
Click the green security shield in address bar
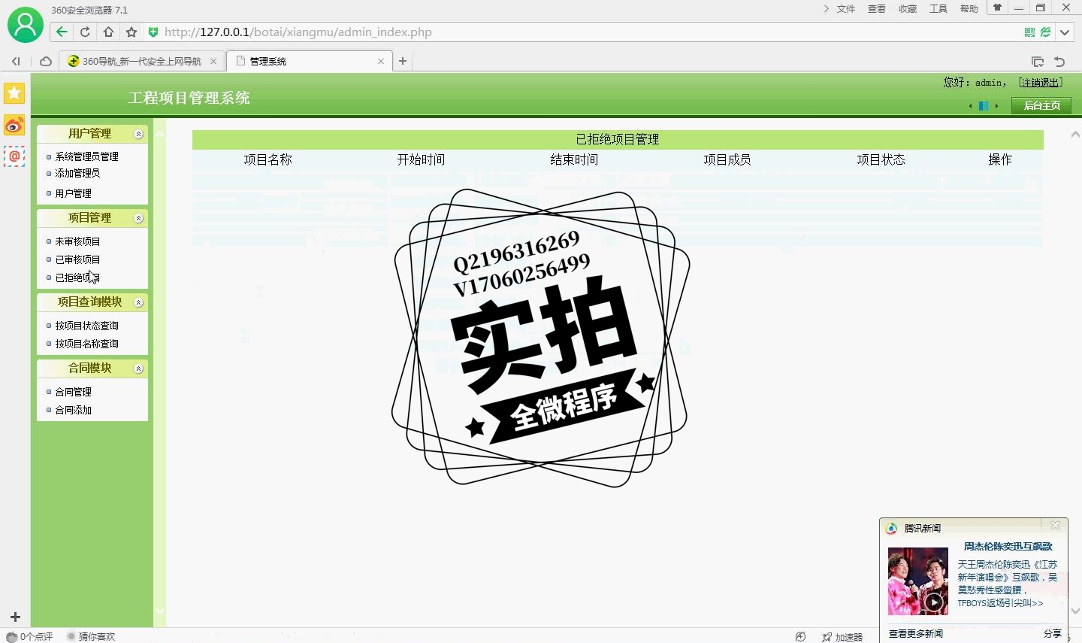click(x=153, y=32)
